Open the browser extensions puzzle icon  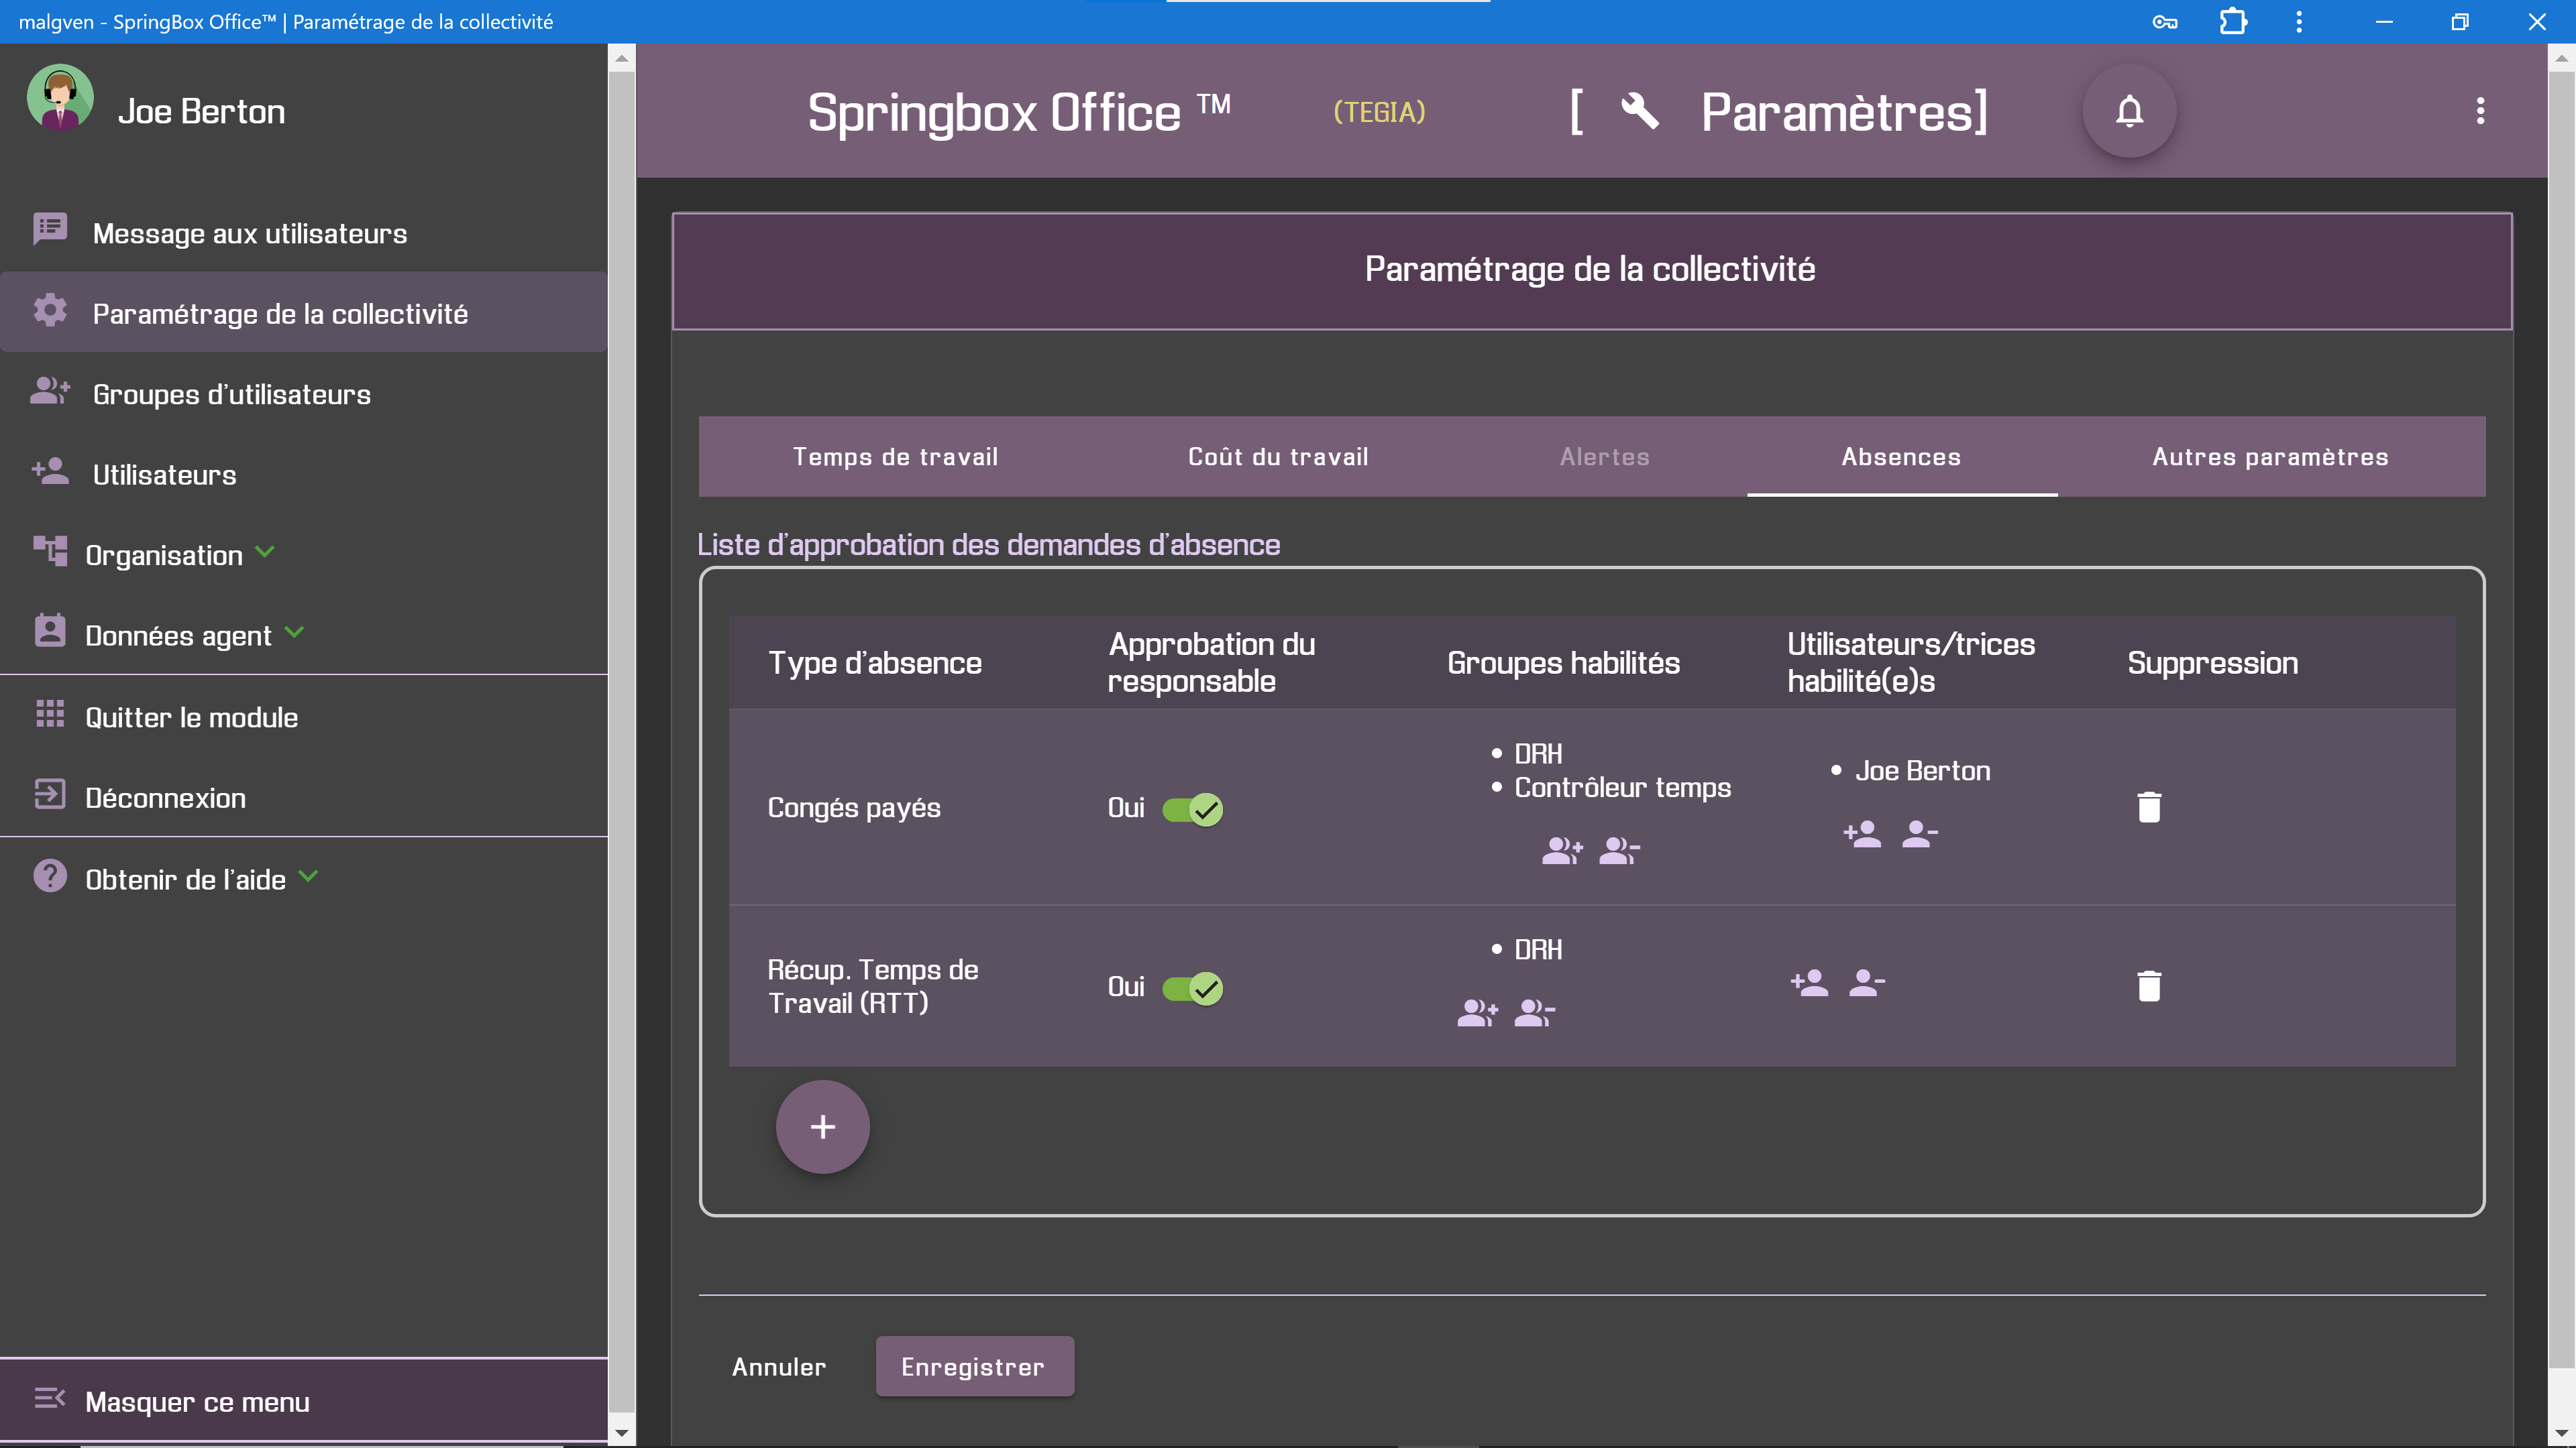pyautogui.click(x=2233, y=22)
